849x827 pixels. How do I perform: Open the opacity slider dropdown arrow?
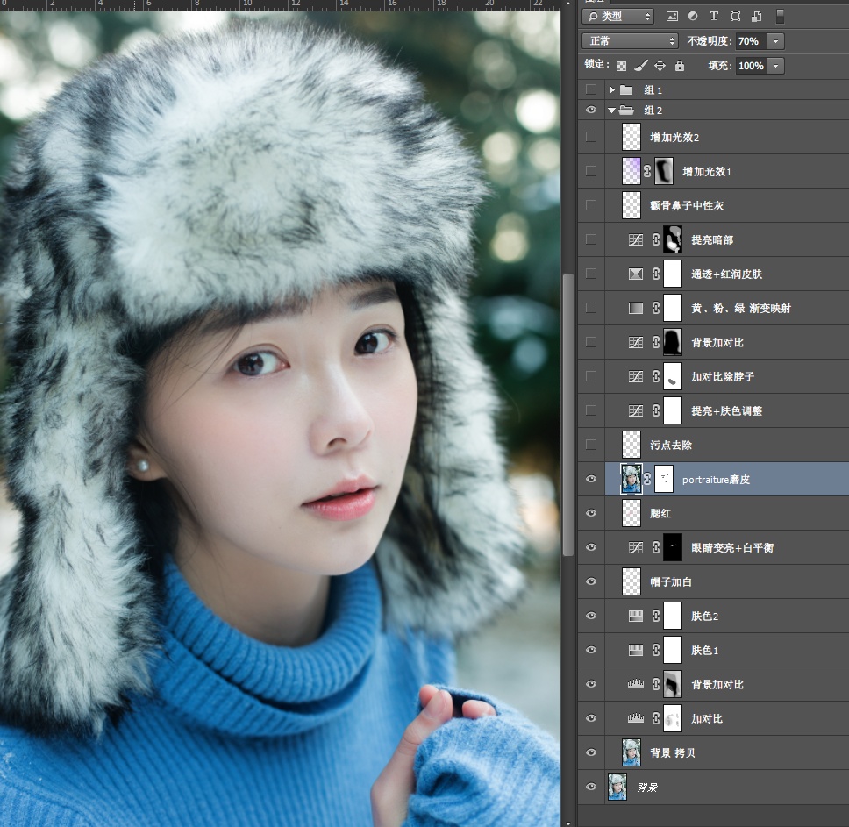(x=776, y=41)
